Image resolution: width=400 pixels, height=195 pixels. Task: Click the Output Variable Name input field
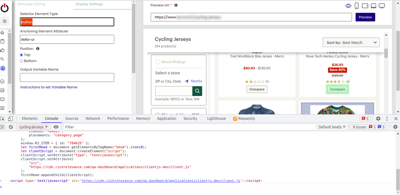[x=67, y=77]
